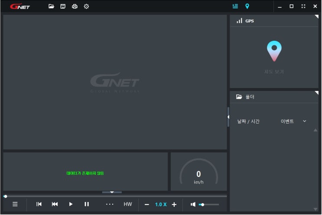The image size is (322, 215).
Task: Click the save icon in top toolbar
Action: (x=63, y=7)
